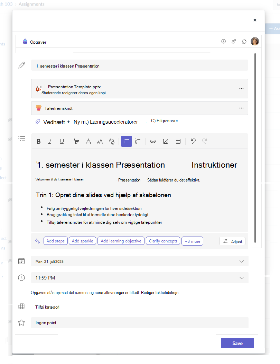The image size is (280, 364).
Task: Apply italic formatting to instruction text
Action: click(50, 141)
